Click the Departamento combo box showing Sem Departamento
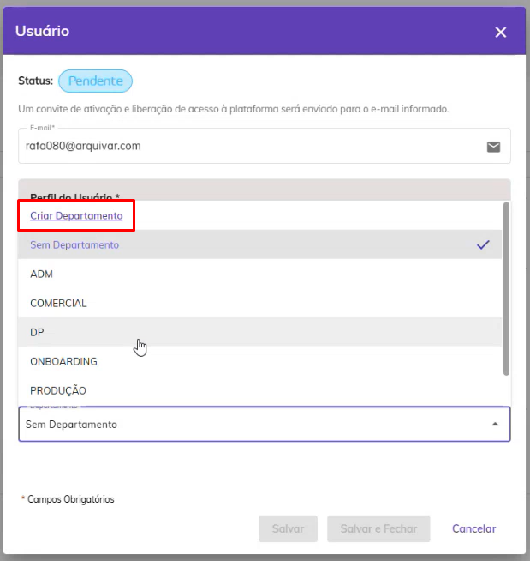 point(265,425)
